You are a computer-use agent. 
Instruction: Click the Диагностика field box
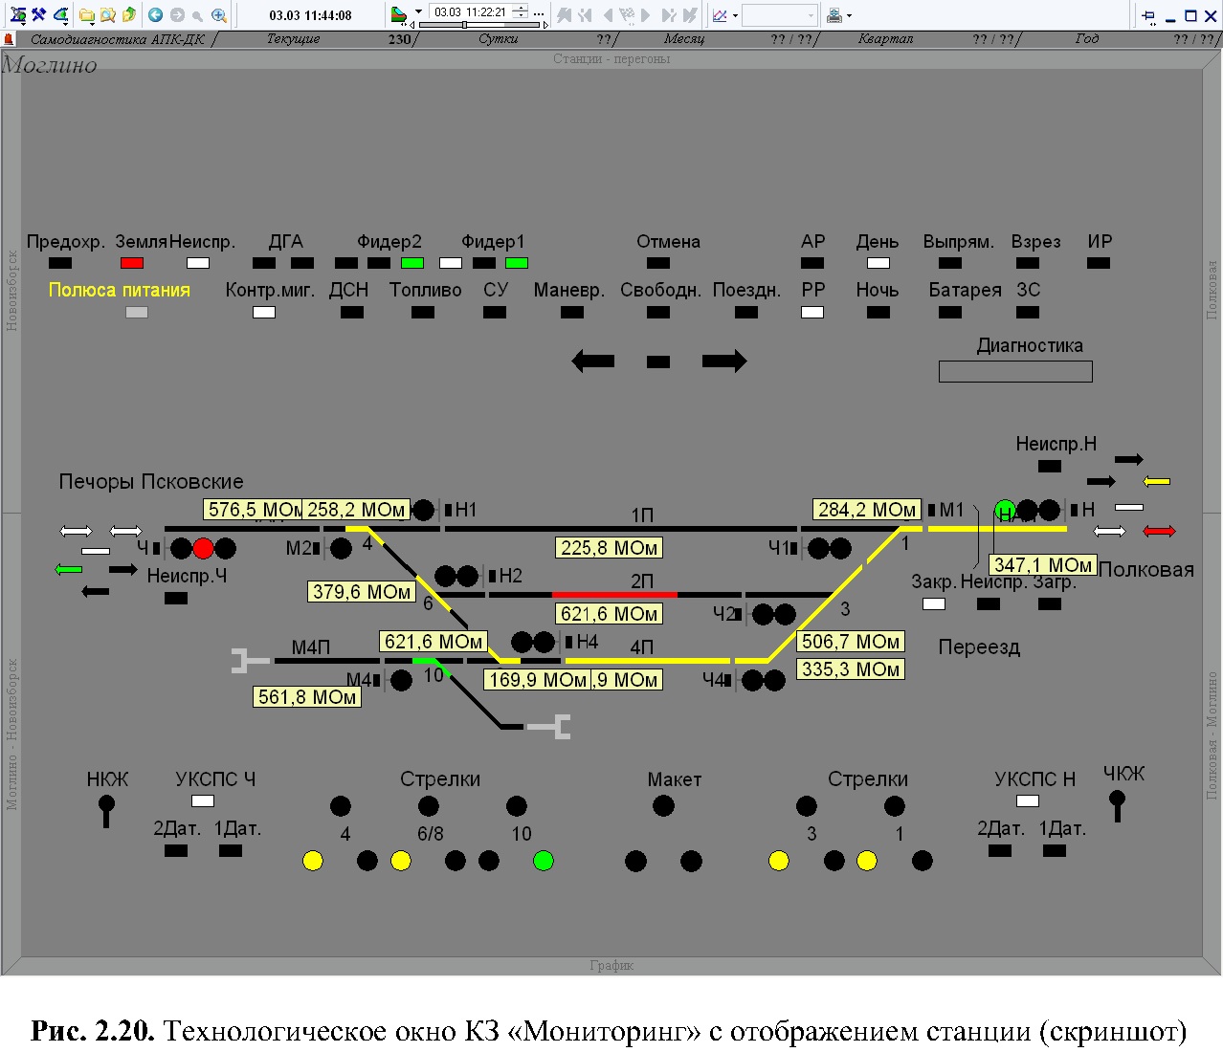tap(1015, 371)
